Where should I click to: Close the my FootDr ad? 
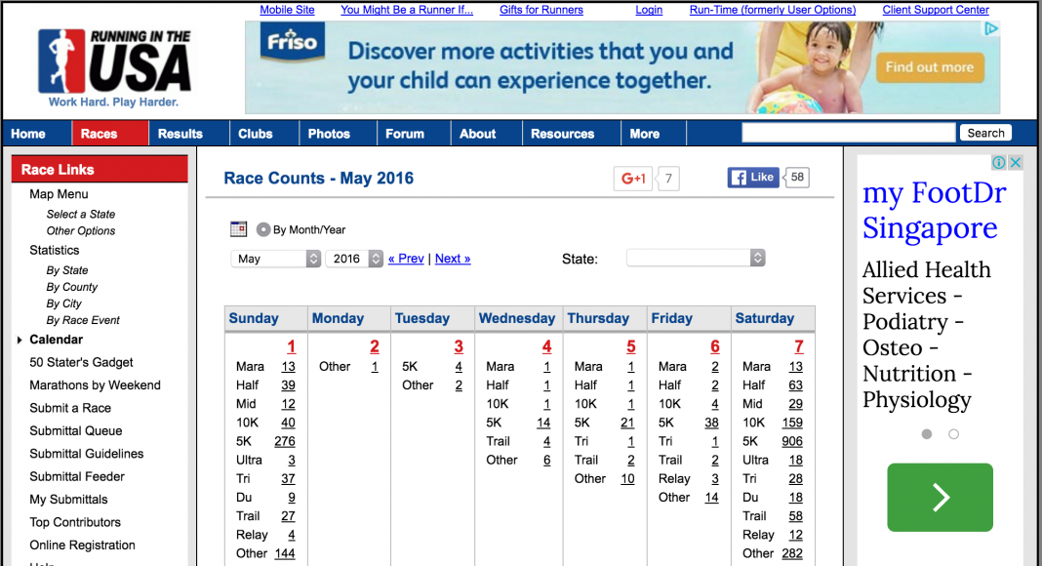1016,163
